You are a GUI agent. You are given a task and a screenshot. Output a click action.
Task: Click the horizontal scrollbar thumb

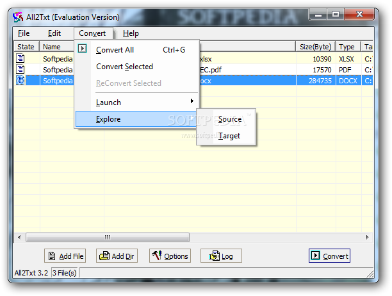[108, 237]
